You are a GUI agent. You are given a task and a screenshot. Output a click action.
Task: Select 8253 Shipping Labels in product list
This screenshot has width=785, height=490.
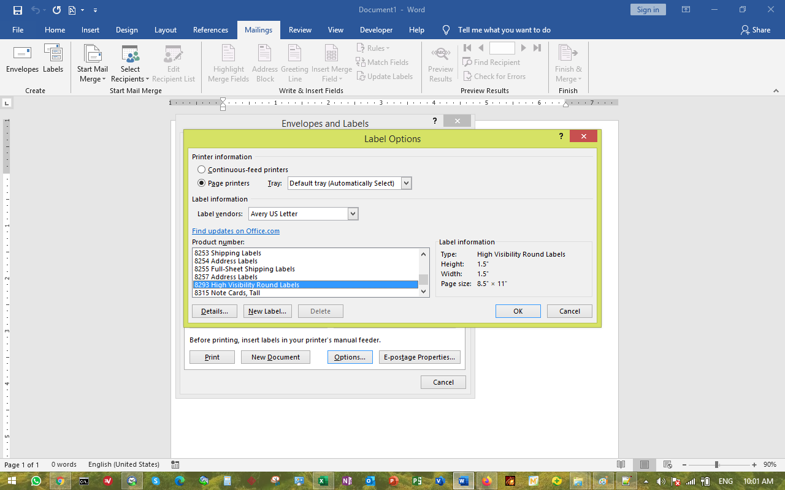[x=305, y=253]
